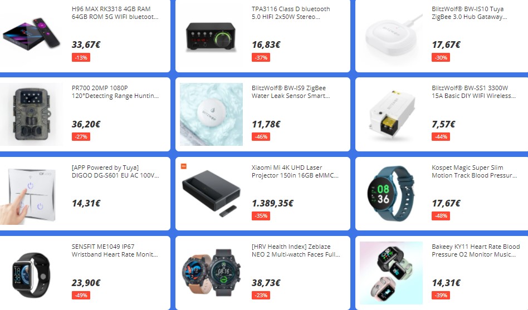Viewport: 528px width, 310px height.
Task: Select the BlitzWolf BW-IS9 Water Leak Sensor image
Action: [x=211, y=115]
